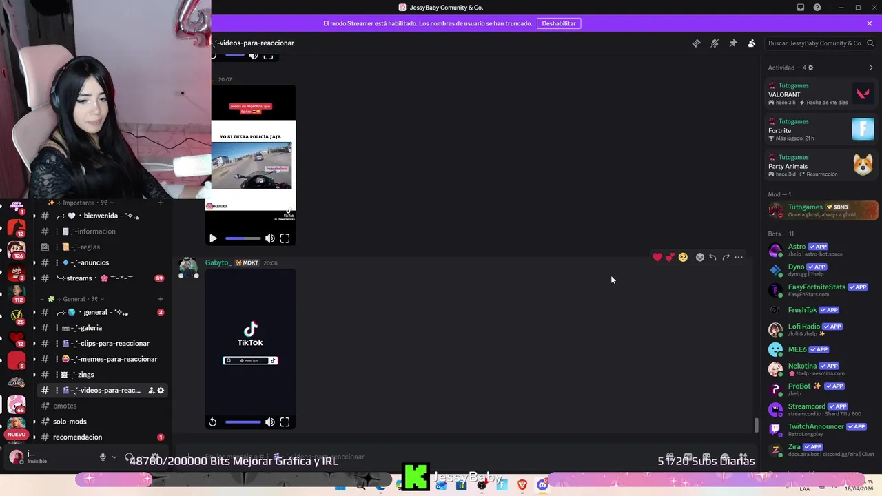Toggle the member list icon
This screenshot has height=496, width=882.
point(752,43)
